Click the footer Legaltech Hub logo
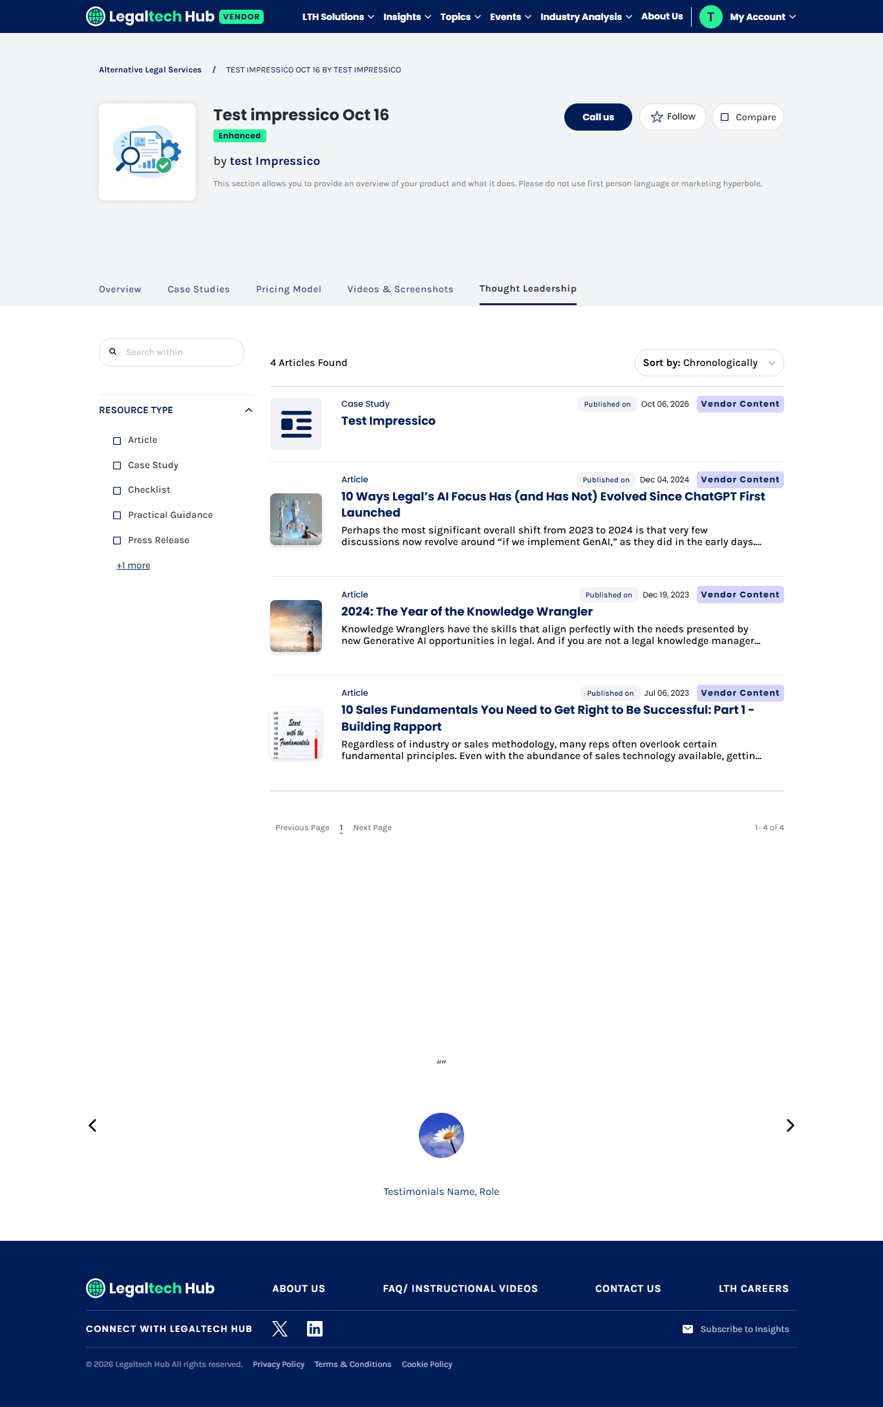 pos(150,1288)
